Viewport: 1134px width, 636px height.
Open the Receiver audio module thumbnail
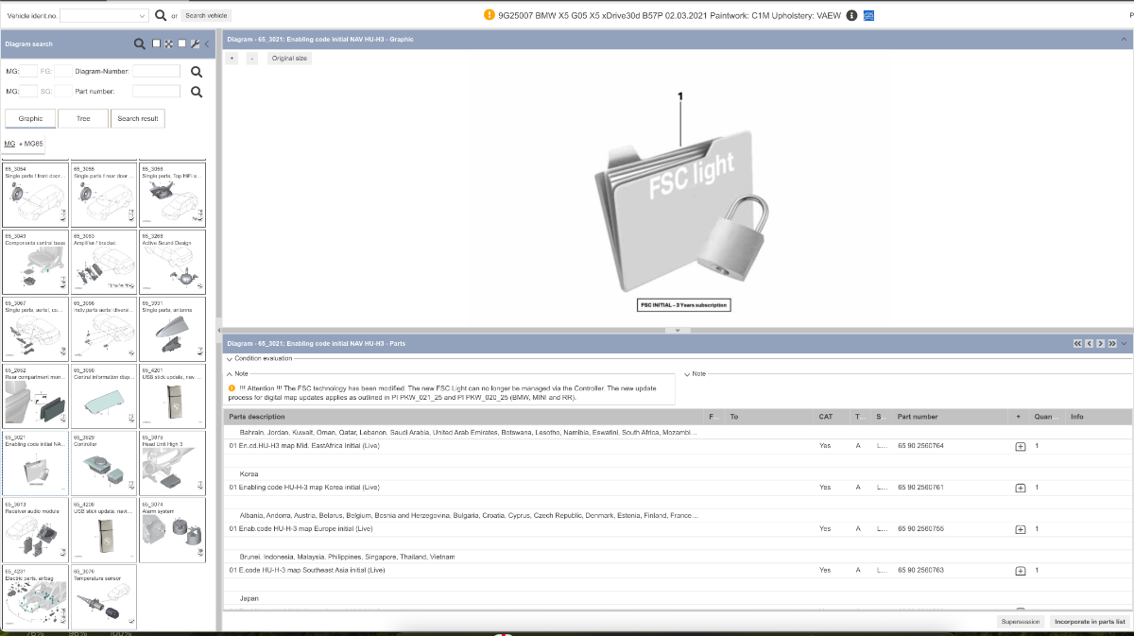pyautogui.click(x=35, y=529)
